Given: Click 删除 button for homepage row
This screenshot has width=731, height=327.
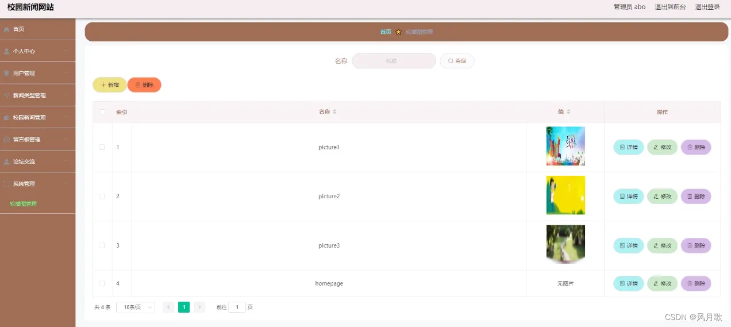Looking at the screenshot, I should click(696, 283).
